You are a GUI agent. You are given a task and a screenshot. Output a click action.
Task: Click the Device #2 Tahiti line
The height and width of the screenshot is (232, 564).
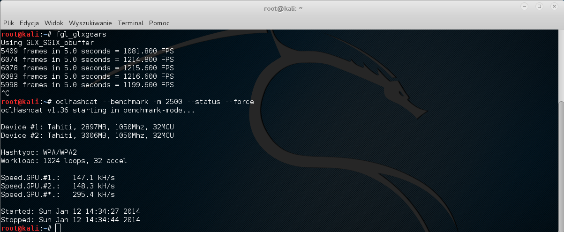click(87, 135)
